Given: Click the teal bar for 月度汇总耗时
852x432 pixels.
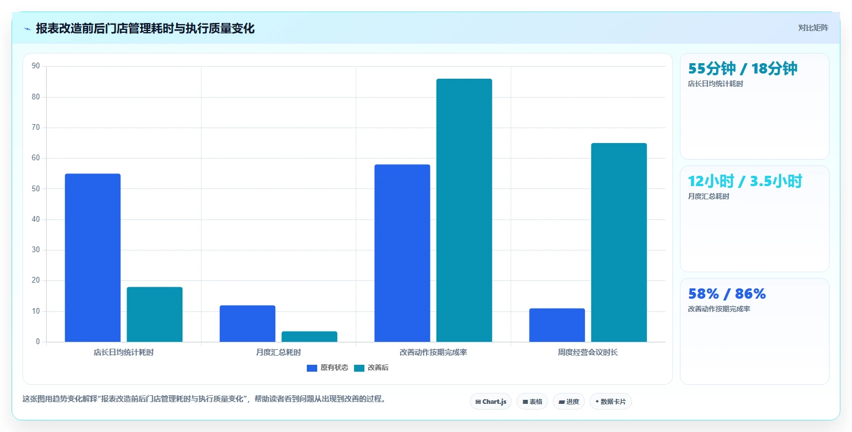Looking at the screenshot, I should (309, 337).
